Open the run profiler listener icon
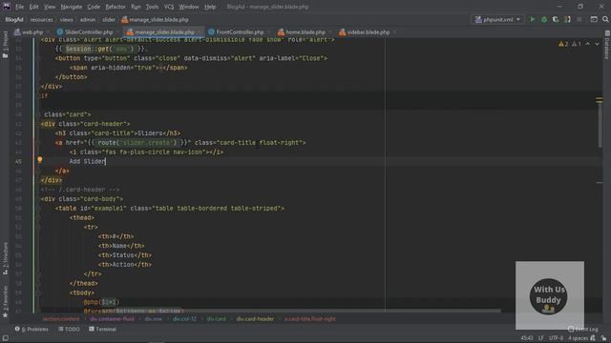Image resolution: width=611 pixels, height=343 pixels. point(567,19)
